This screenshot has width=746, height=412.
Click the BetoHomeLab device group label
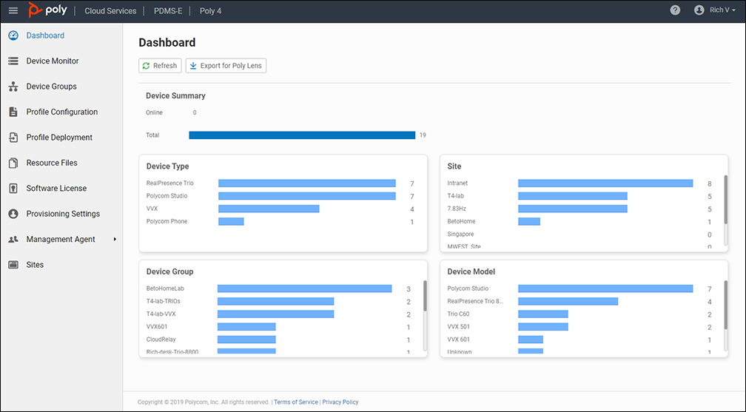click(165, 288)
